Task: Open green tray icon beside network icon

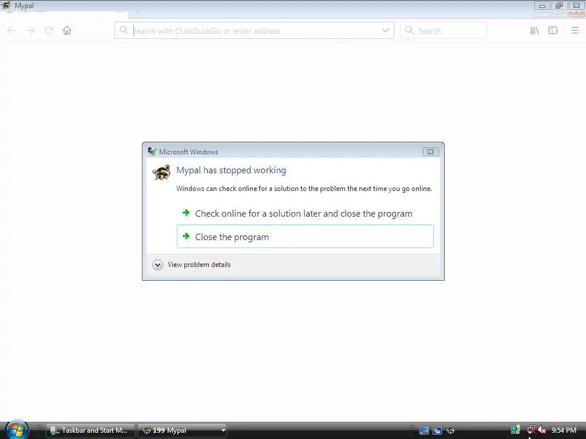Action: 516,430
